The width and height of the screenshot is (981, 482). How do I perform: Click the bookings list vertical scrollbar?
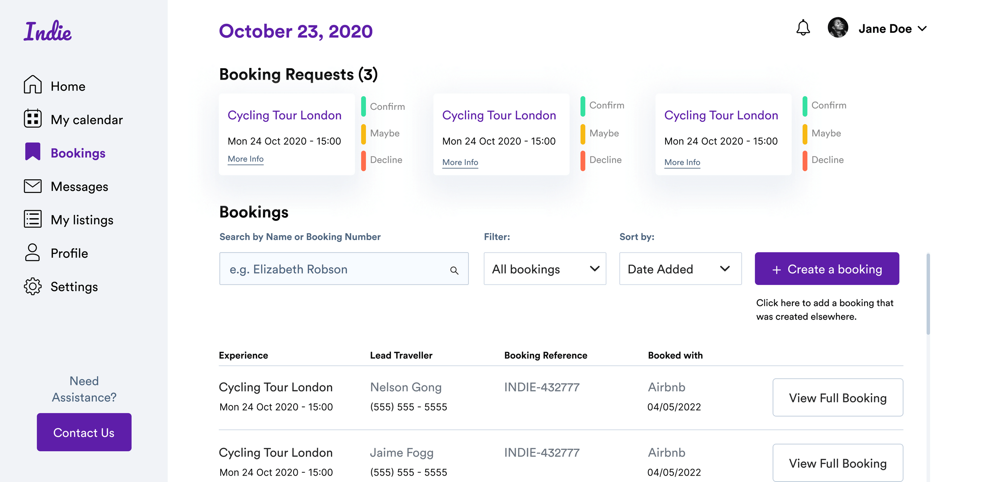click(928, 294)
